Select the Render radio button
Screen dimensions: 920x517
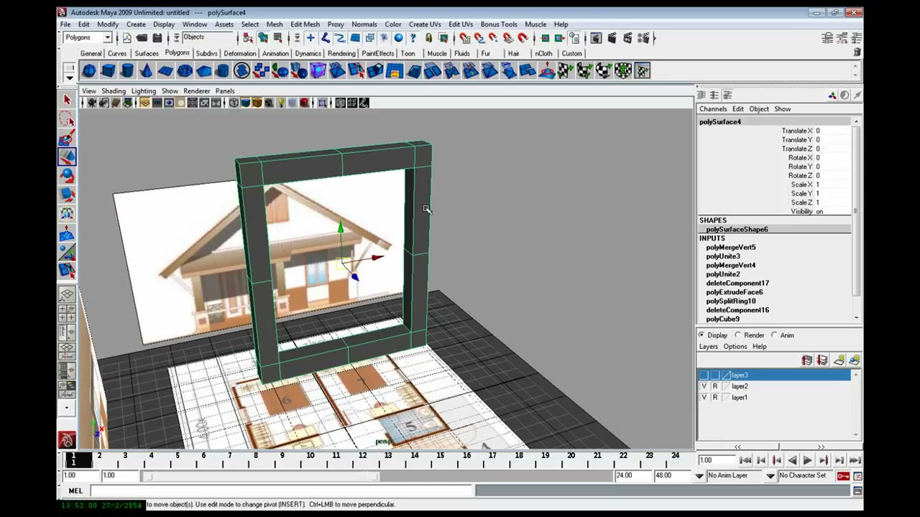[737, 335]
